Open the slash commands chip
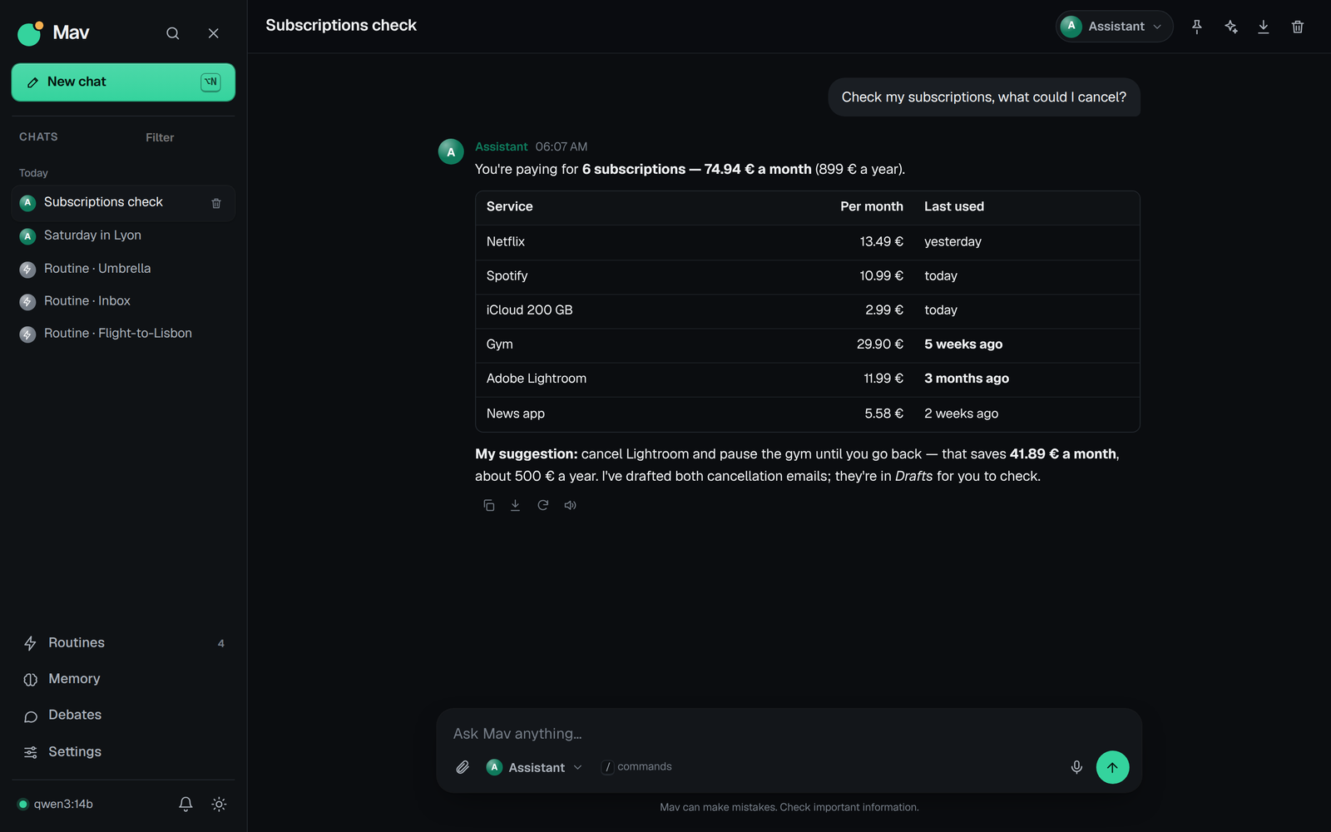The width and height of the screenshot is (1331, 832). [637, 767]
